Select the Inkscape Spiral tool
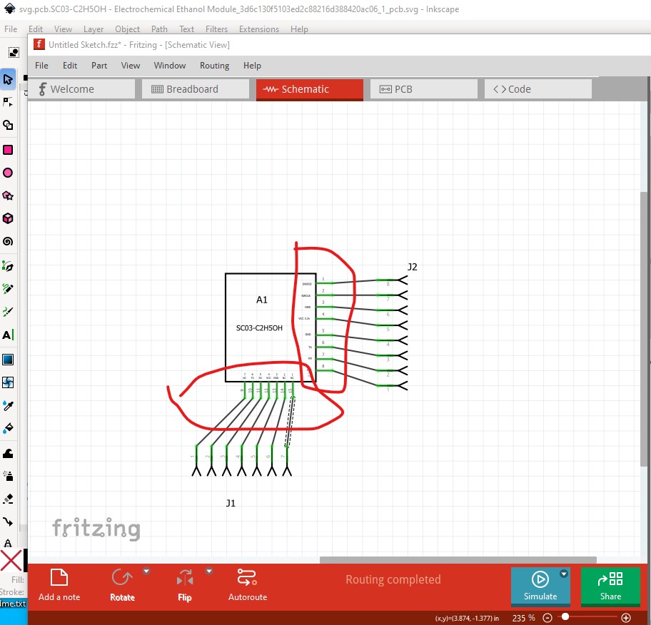The width and height of the screenshot is (651, 625). tap(8, 241)
